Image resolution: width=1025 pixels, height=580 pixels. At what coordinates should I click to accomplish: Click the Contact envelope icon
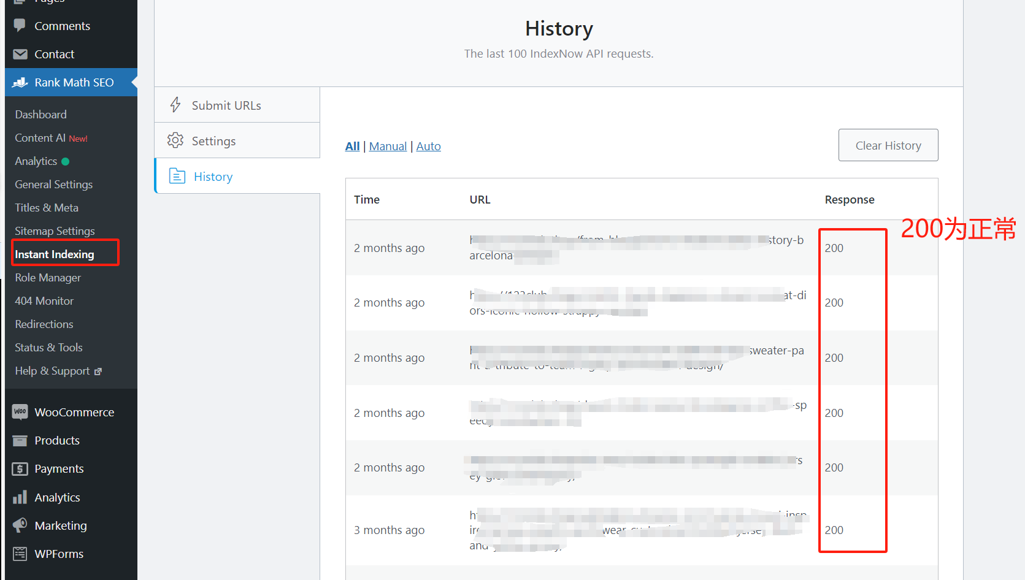(20, 54)
